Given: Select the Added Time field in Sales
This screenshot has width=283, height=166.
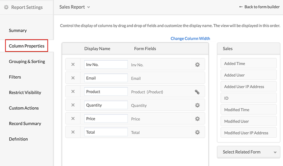Looking at the screenshot, I should pos(248,63).
